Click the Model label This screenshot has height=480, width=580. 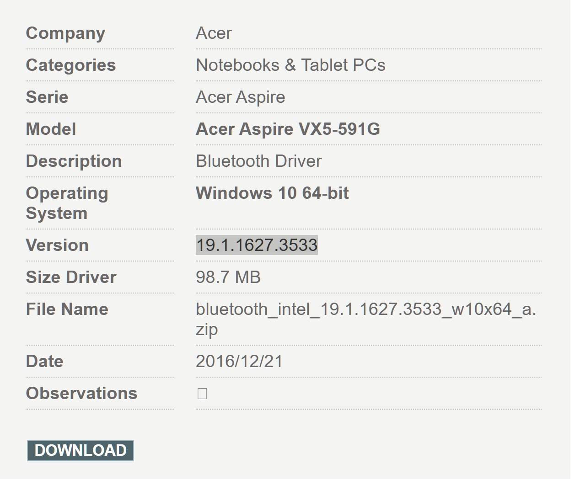tap(51, 129)
